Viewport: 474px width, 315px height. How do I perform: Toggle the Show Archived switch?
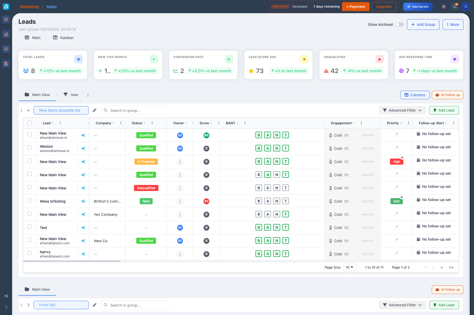pyautogui.click(x=399, y=25)
